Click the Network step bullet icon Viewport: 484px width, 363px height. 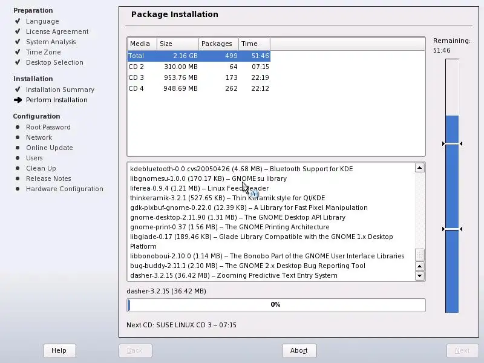[18, 137]
